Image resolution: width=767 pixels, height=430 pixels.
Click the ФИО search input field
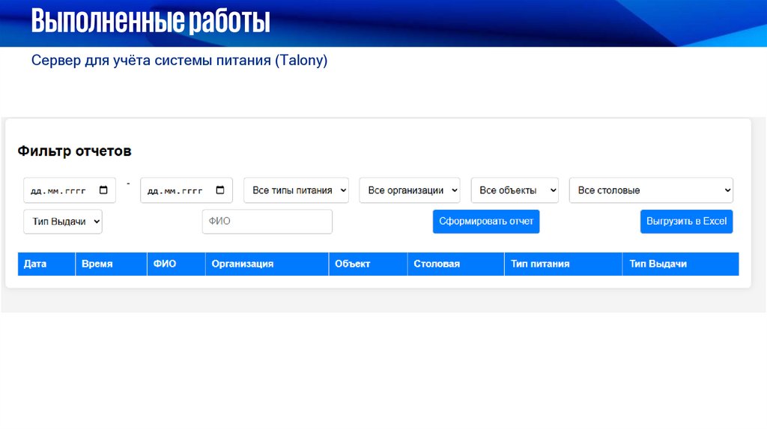[267, 222]
